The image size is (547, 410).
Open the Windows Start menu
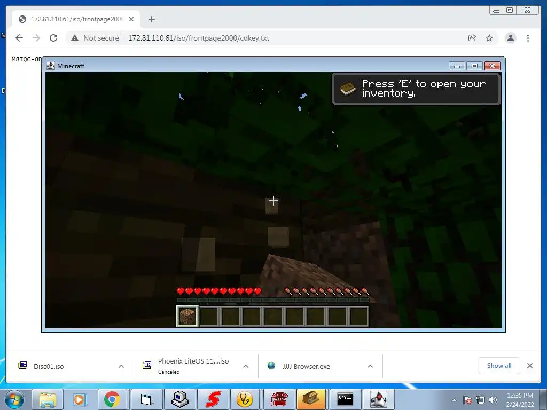pos(14,399)
